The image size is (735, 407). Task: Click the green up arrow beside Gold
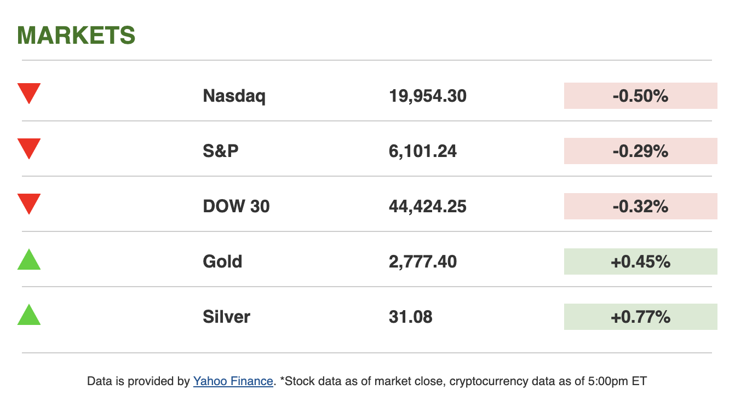(x=29, y=260)
